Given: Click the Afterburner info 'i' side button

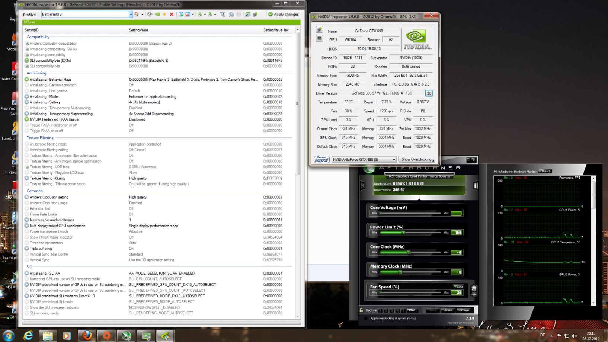Looking at the screenshot, I should (x=475, y=186).
